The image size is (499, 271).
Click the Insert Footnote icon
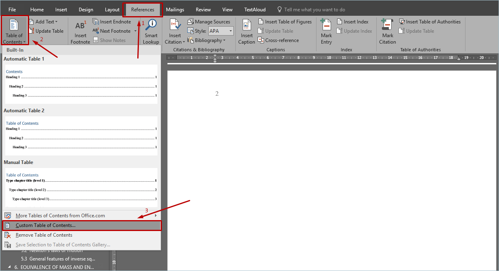tap(80, 26)
